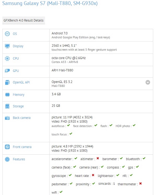Click the touch focus check mark
Screen dimensions: 155x195
71,134
